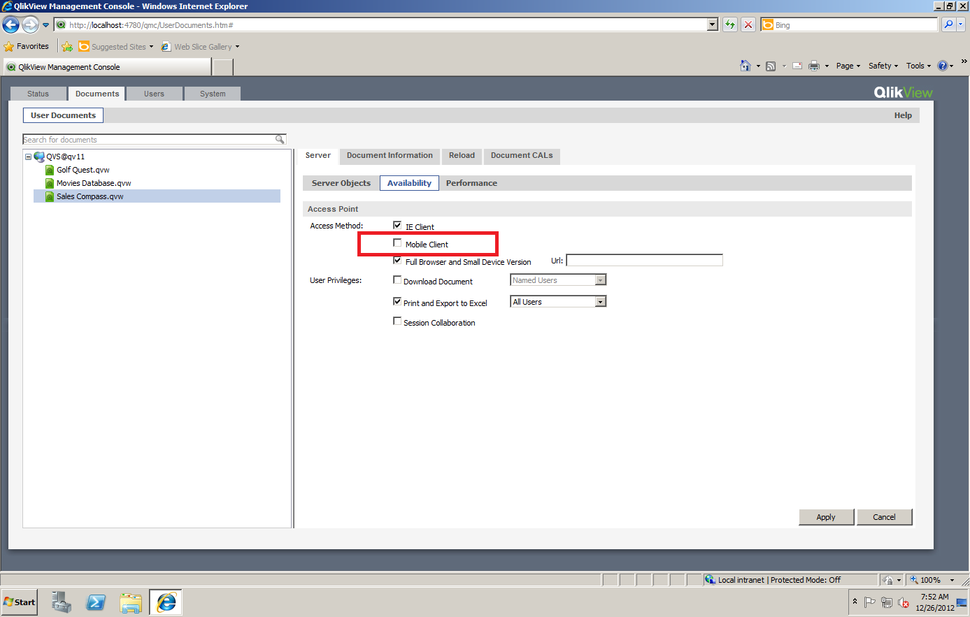Open the address bar history dropdown

[713, 24]
